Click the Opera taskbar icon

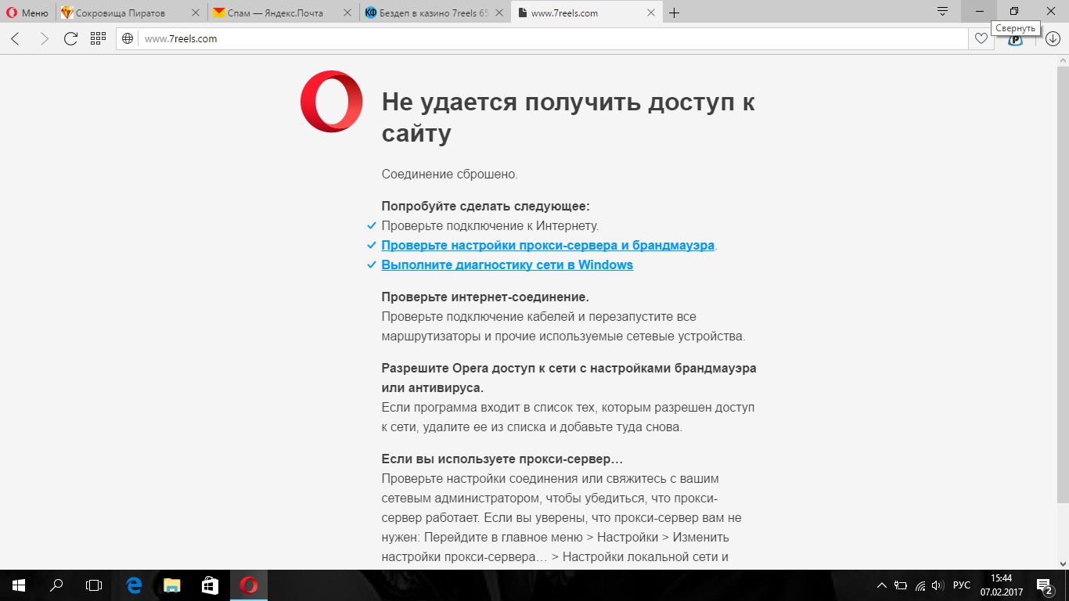249,585
